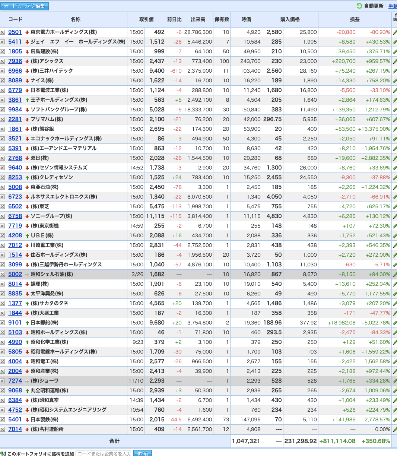The height and width of the screenshot is (456, 397).
Task: Click the name ルネサスエレクトロニクス(株)
Action: point(64,197)
